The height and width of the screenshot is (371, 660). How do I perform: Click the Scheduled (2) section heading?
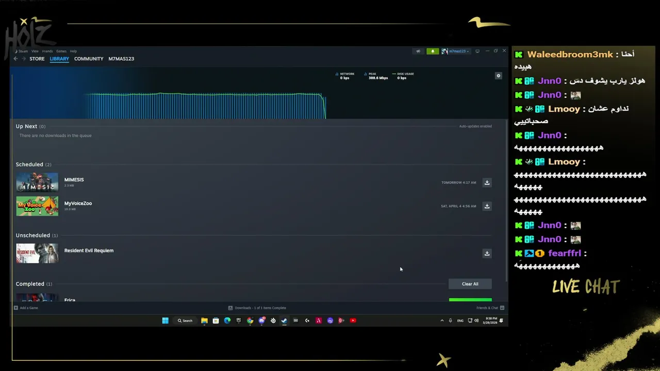[x=34, y=164]
